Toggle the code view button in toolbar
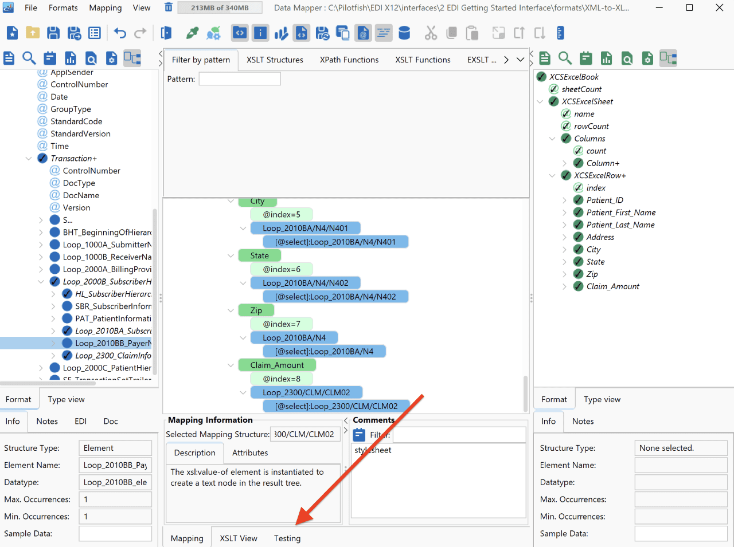734x547 pixels. tap(240, 33)
